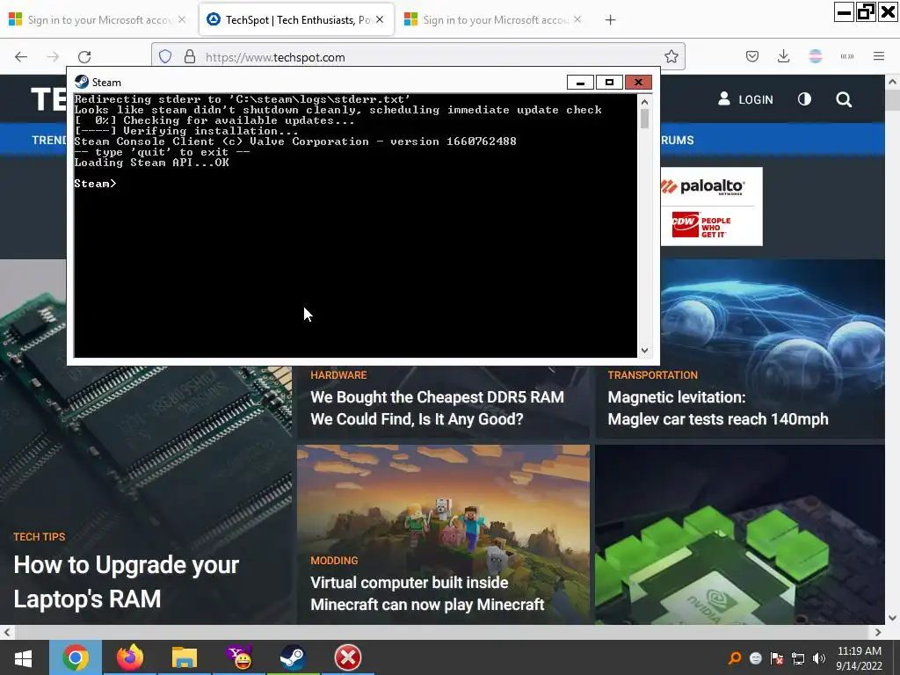
Task: Open the Maglev car tests article
Action: tap(717, 408)
